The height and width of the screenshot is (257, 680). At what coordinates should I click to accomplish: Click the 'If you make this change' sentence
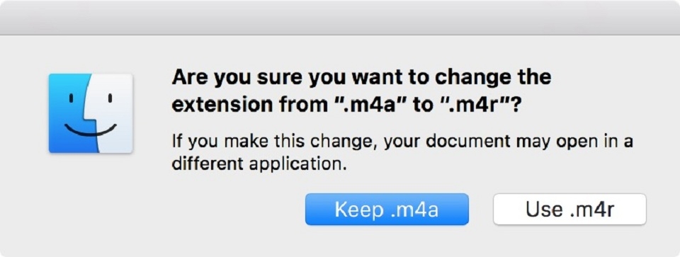click(x=403, y=153)
